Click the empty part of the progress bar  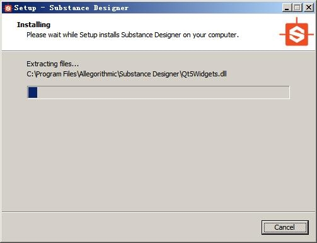click(163, 92)
